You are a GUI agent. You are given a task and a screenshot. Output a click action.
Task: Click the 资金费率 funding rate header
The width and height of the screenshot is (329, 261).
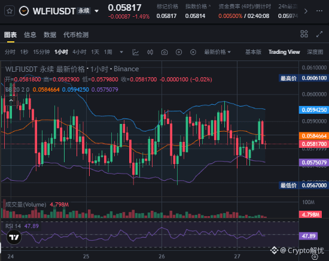tap(245, 7)
